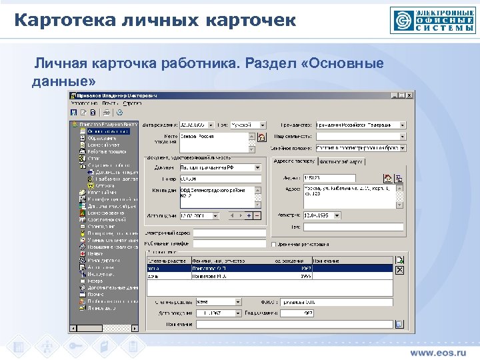Click tree panel scroll right arrow
The height and width of the screenshot is (360, 480).
(135, 329)
